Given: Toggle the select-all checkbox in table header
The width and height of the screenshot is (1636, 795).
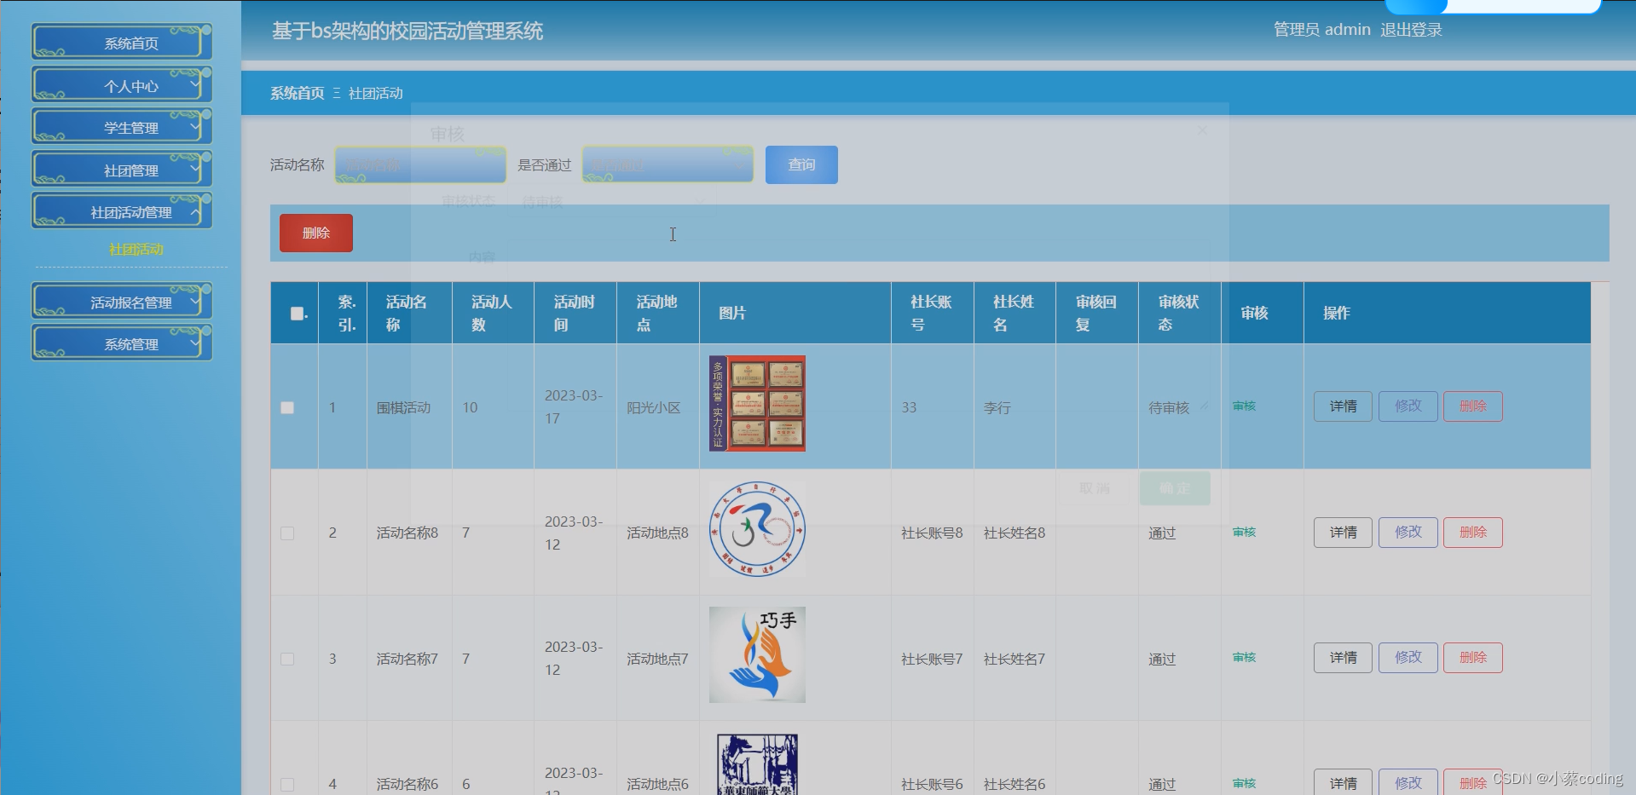Looking at the screenshot, I should click(x=297, y=314).
